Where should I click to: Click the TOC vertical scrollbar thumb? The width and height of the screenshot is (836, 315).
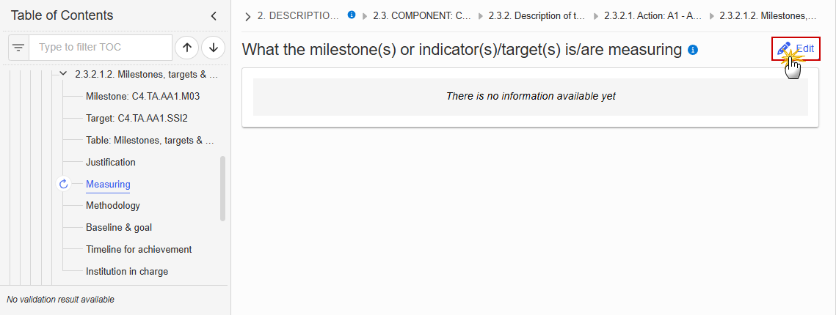[223, 188]
